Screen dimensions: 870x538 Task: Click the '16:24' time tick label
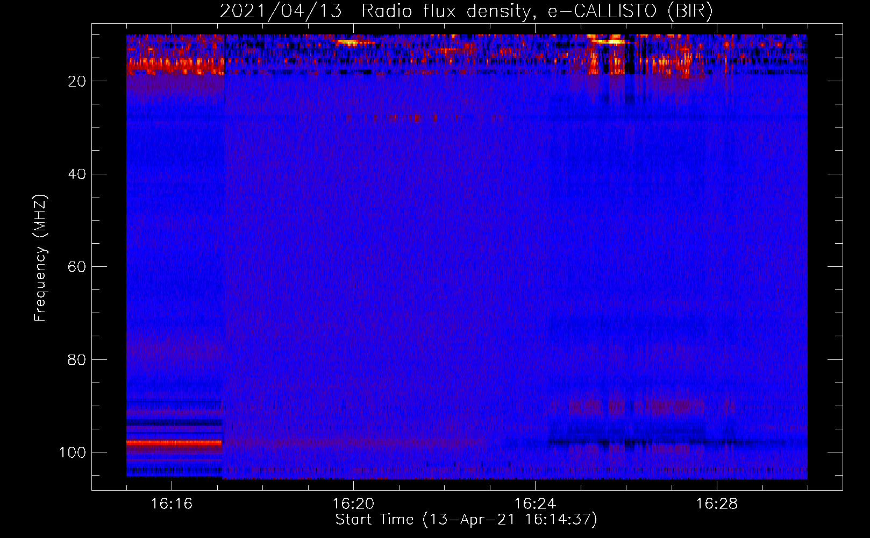tap(535, 504)
